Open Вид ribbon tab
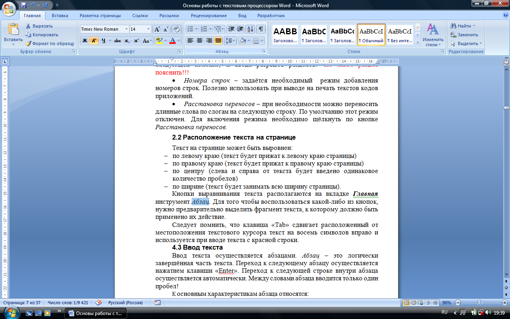The height and width of the screenshot is (319, 510). point(242,16)
